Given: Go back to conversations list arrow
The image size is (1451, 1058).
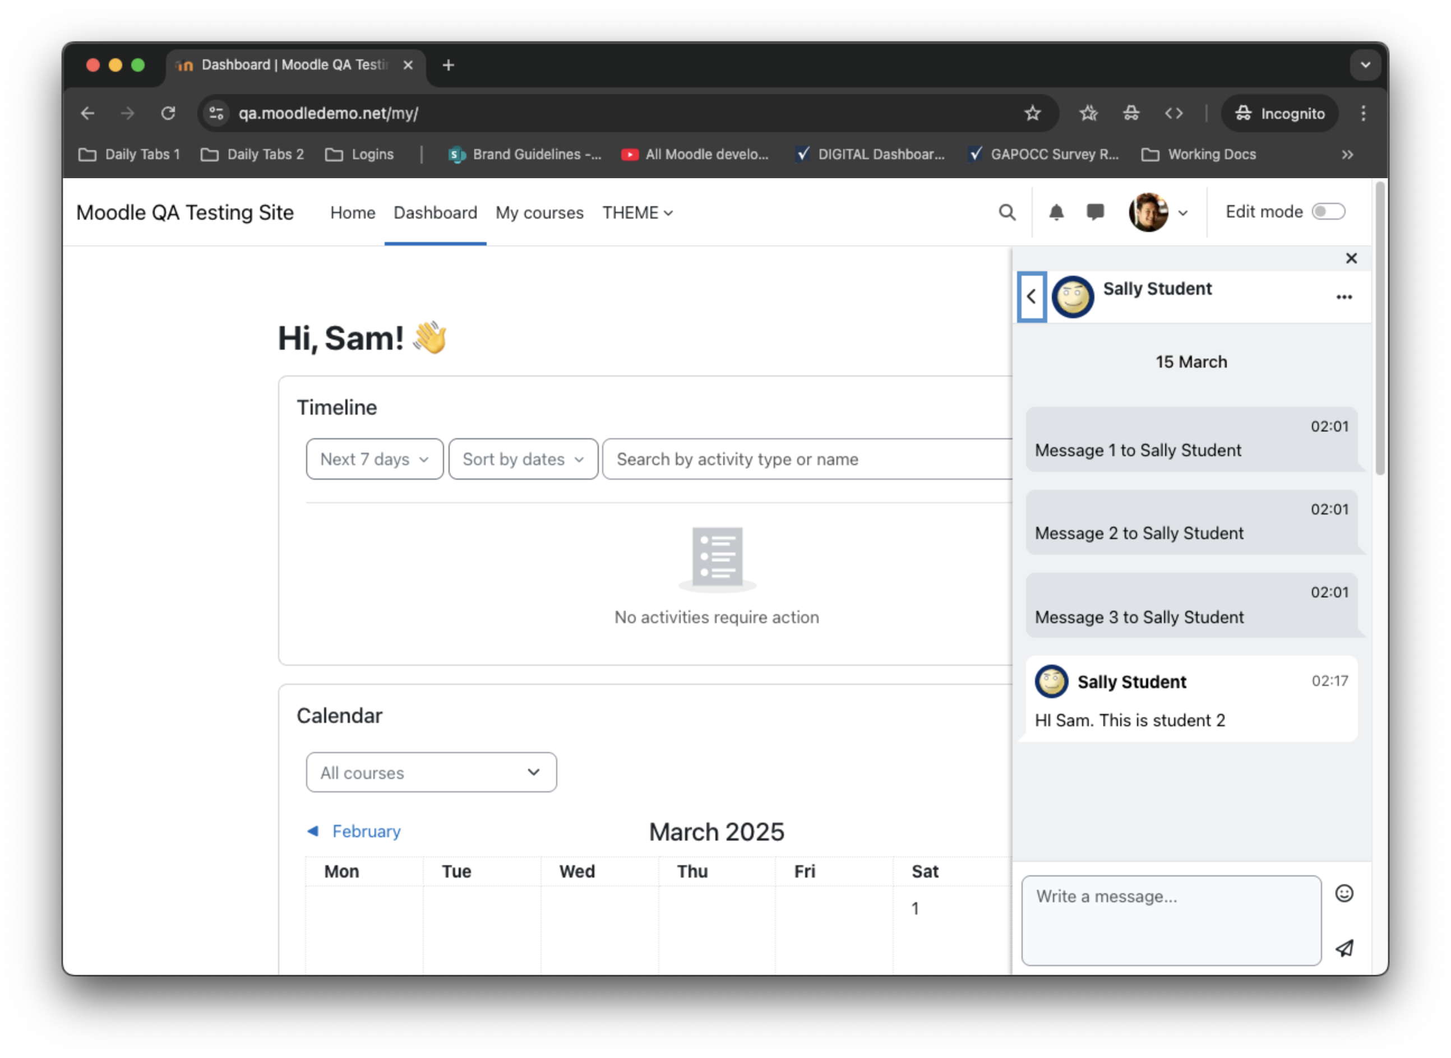Looking at the screenshot, I should pyautogui.click(x=1031, y=296).
